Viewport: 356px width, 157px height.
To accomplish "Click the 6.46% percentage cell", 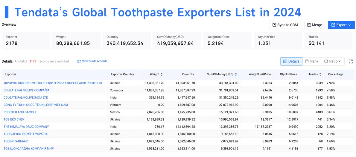I will click(331, 105).
